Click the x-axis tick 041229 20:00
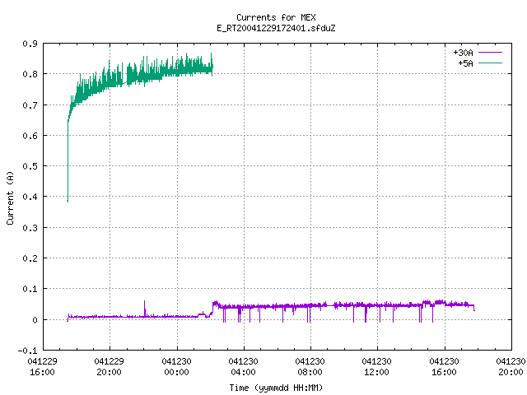 (x=109, y=367)
